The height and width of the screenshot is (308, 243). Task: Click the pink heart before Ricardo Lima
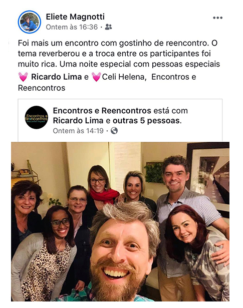click(23, 77)
